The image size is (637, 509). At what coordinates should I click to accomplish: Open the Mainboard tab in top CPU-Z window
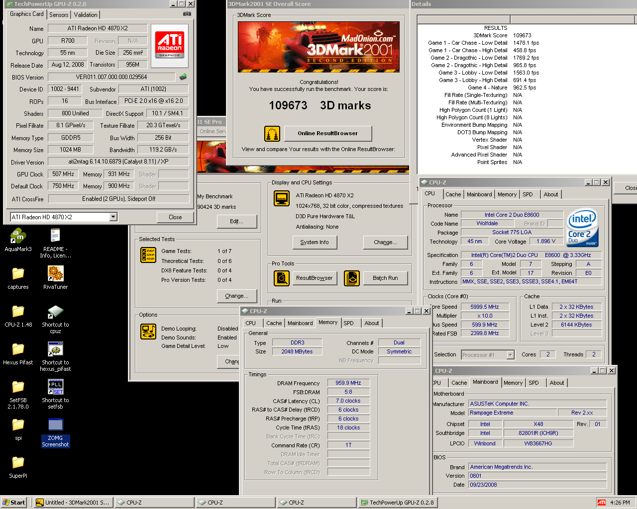479,194
